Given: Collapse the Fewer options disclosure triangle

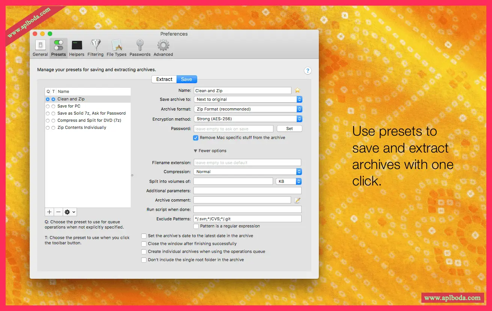Looking at the screenshot, I should click(195, 151).
